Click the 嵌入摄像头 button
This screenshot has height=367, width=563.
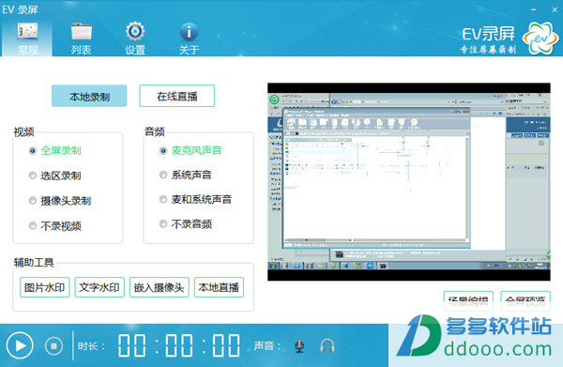[x=160, y=287]
